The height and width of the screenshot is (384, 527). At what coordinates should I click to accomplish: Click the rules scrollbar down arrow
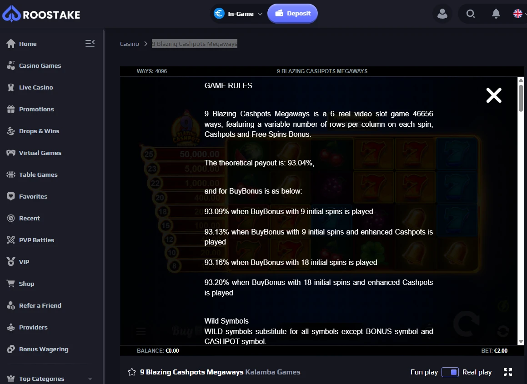521,342
